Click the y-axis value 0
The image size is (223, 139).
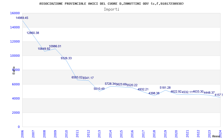coord(19,127)
